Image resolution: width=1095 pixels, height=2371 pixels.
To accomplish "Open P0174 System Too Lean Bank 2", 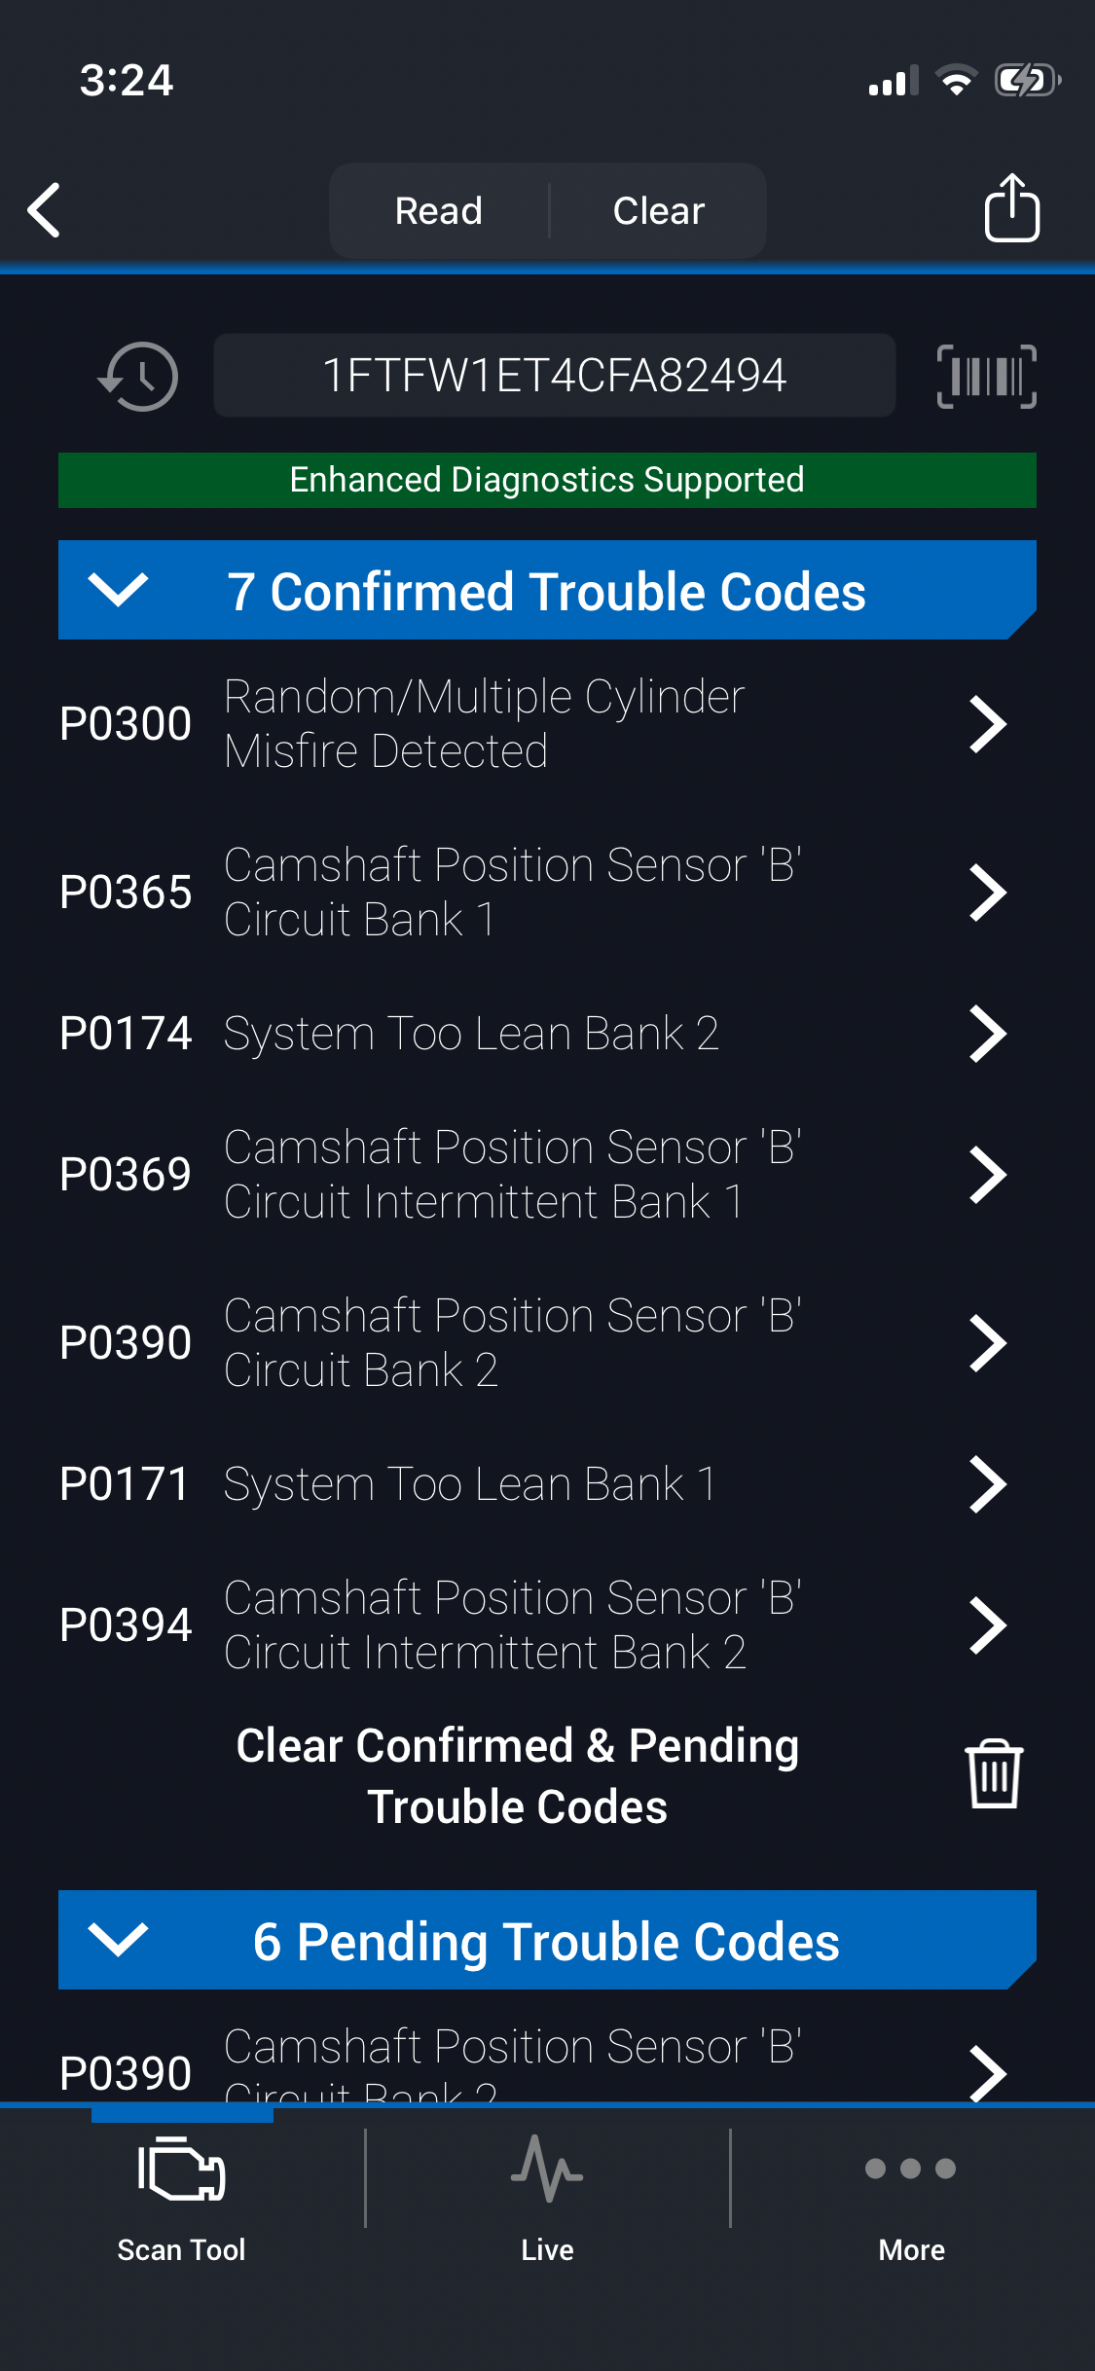I will [471, 1034].
